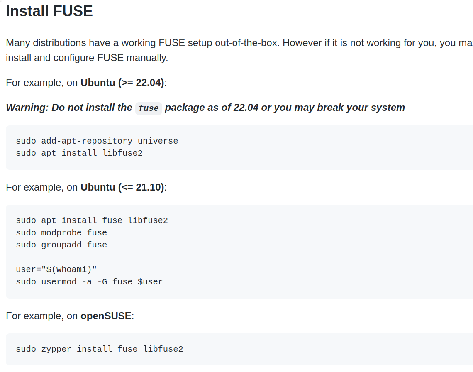473x372 pixels.
Task: Click the 'sudo usermod -a -G fuse $user' line
Action: click(x=89, y=281)
